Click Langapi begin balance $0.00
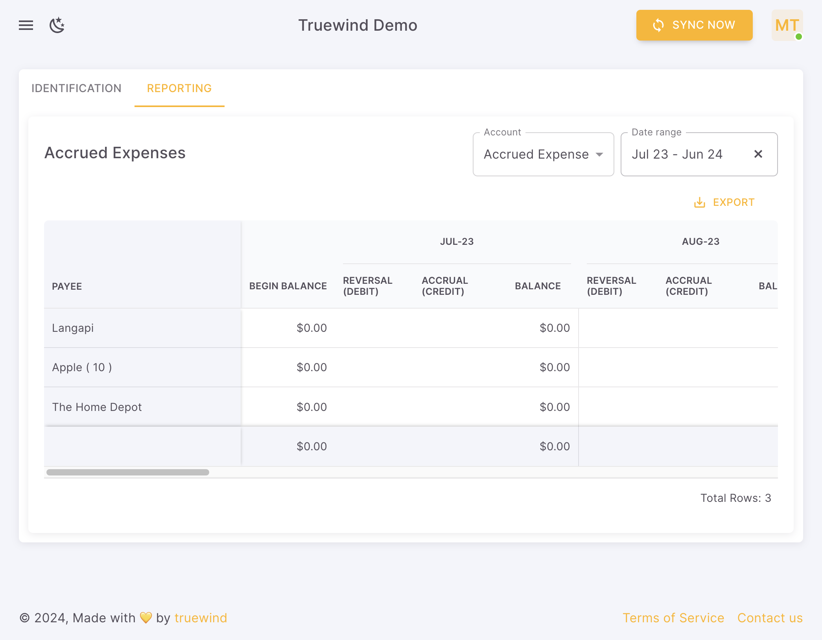This screenshot has width=822, height=640. click(311, 328)
